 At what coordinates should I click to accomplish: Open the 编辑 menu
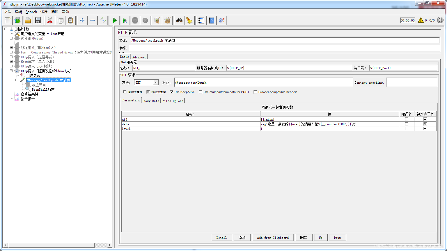click(x=18, y=12)
